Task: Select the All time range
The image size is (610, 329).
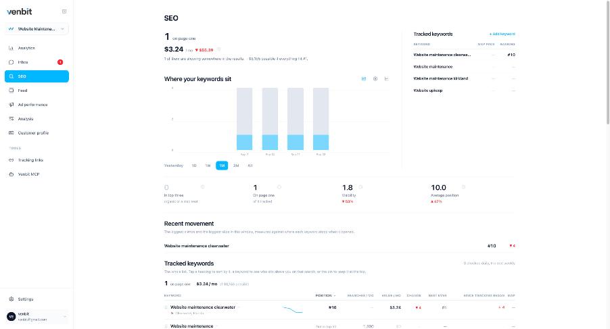Action: click(250, 166)
